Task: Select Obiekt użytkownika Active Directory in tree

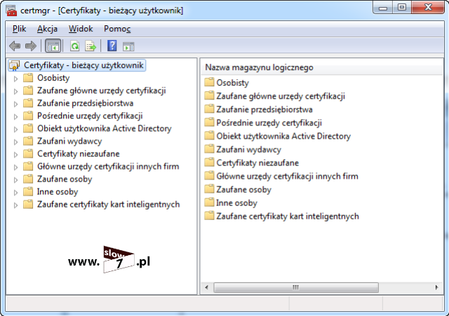Action: tap(105, 128)
